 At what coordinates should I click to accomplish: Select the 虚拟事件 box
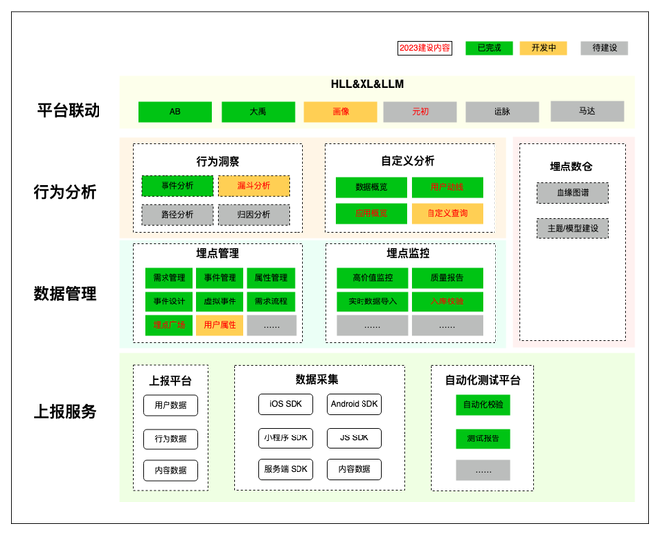pyautogui.click(x=220, y=301)
